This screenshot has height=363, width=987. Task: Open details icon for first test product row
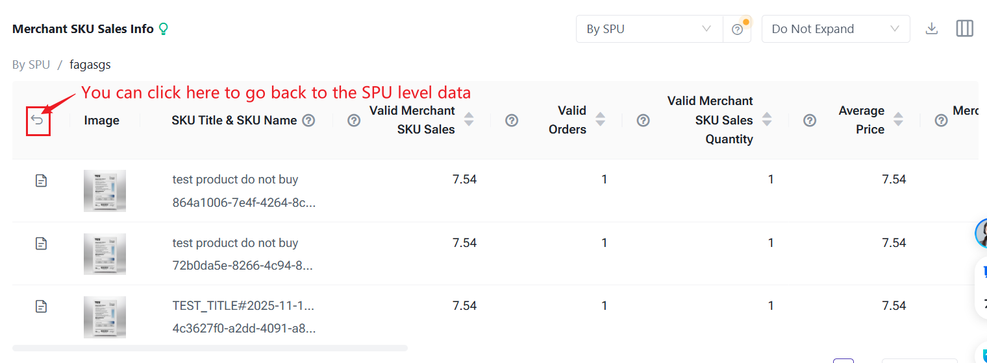41,181
